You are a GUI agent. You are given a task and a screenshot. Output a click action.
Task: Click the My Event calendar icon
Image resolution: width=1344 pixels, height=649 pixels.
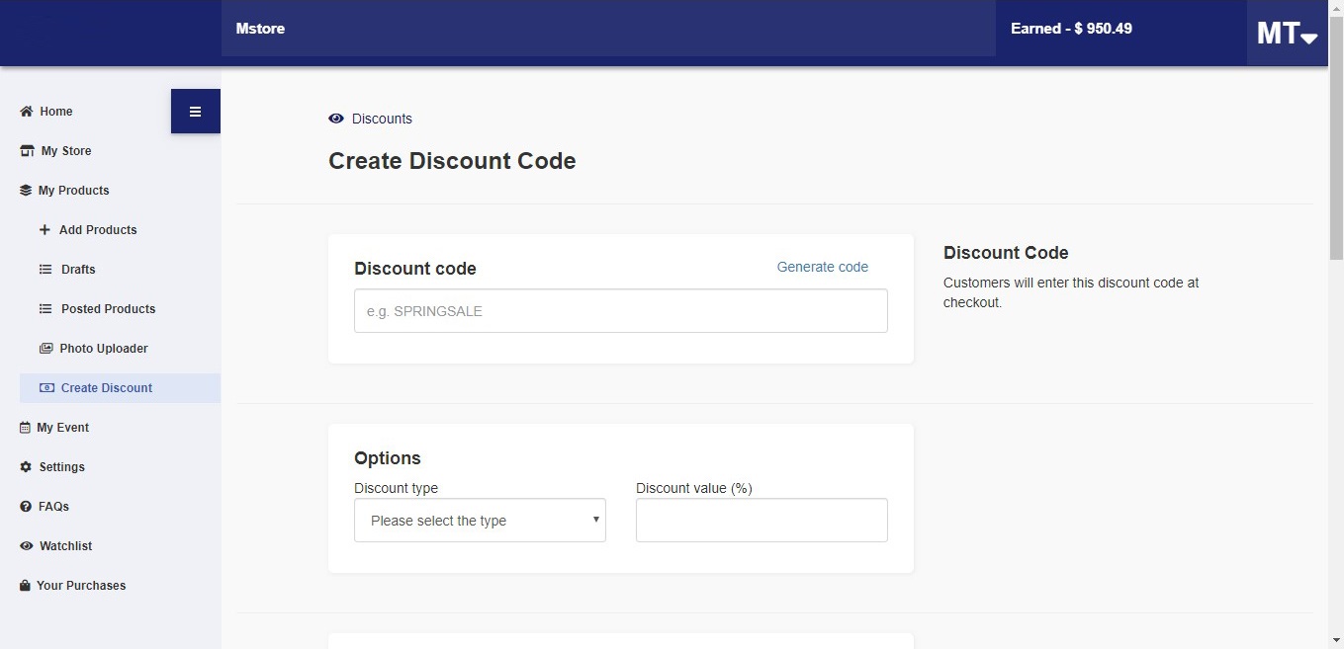pos(25,428)
